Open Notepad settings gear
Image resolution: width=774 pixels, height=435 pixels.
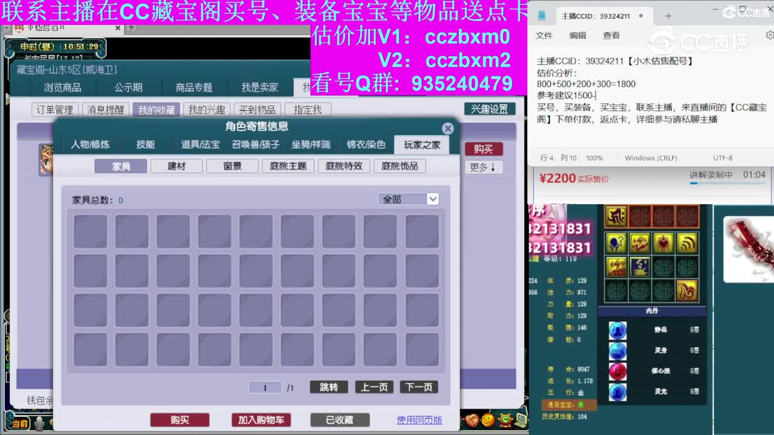click(769, 36)
